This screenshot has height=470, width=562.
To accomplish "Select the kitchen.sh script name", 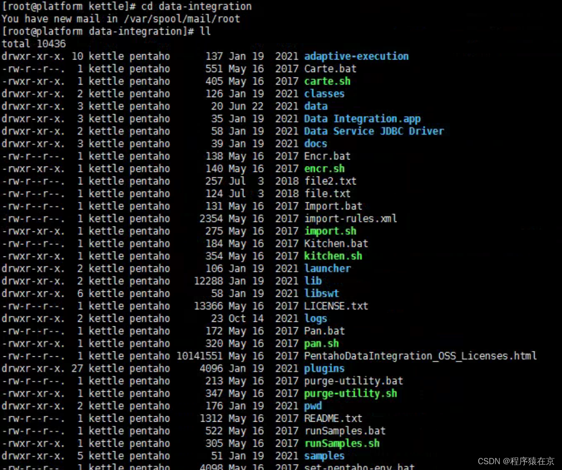I will tap(333, 256).
